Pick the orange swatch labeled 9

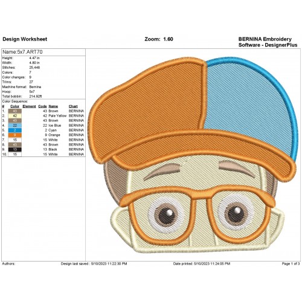click(15, 135)
